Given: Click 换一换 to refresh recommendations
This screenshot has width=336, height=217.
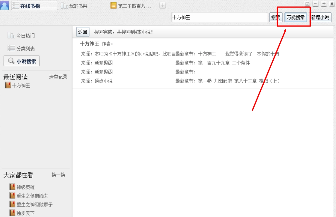Looking at the screenshot, I should click(58, 175).
